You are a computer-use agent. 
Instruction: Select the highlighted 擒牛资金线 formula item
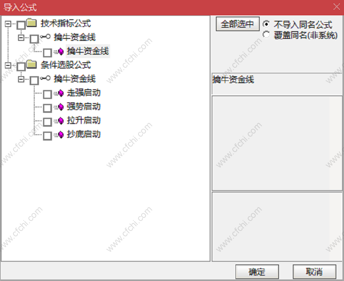pyautogui.click(x=88, y=51)
